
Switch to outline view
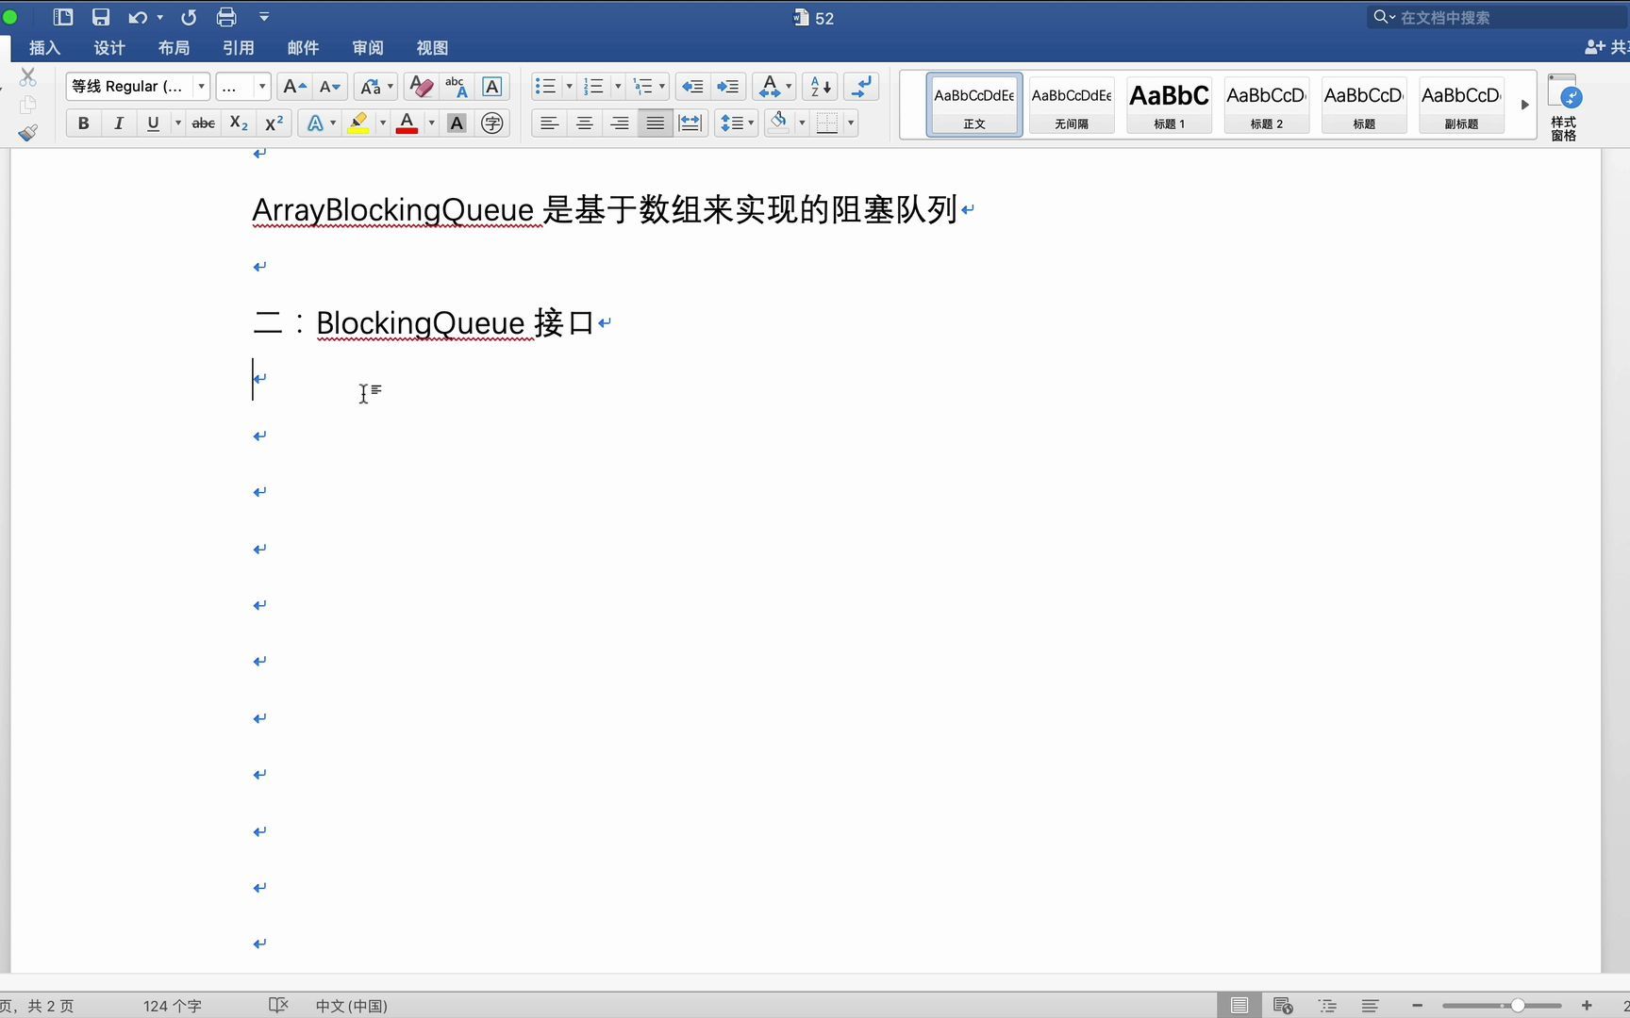click(1327, 1006)
